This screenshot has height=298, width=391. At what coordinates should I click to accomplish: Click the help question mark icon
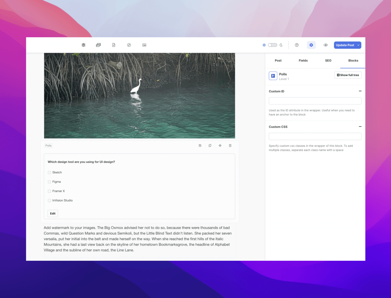(297, 45)
